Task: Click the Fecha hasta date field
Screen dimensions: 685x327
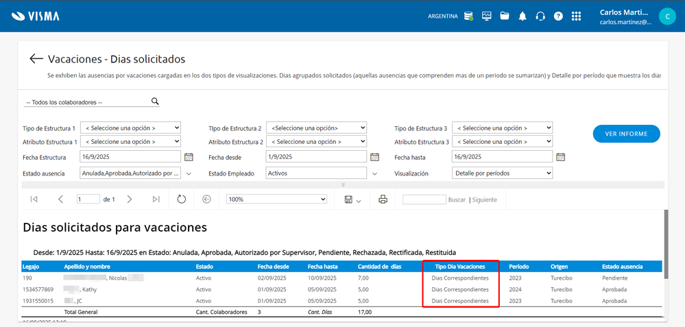Action: pyautogui.click(x=503, y=156)
